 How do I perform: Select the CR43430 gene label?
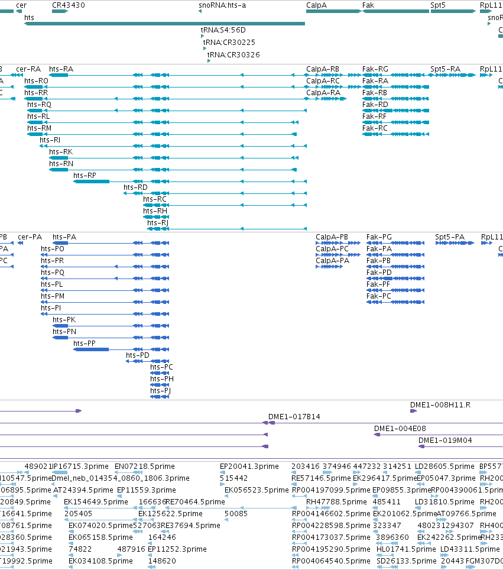(x=69, y=5)
